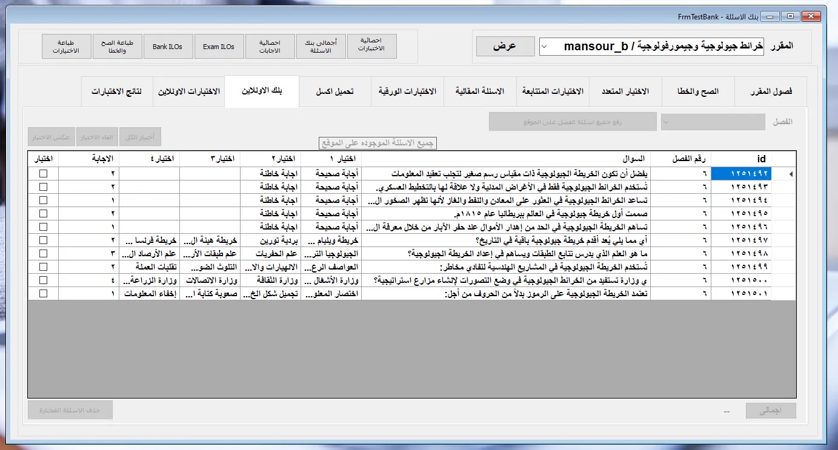
Task: Click the عكس الاختيار button
Action: click(50, 137)
